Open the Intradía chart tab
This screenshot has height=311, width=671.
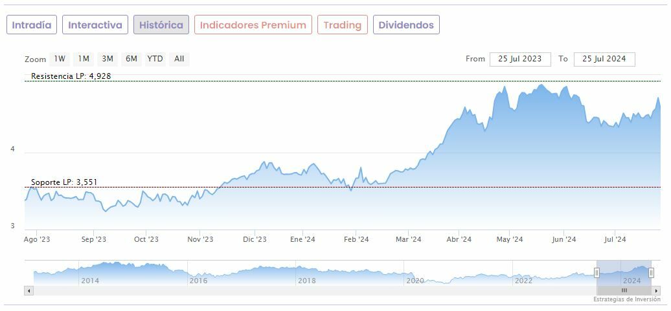(32, 25)
